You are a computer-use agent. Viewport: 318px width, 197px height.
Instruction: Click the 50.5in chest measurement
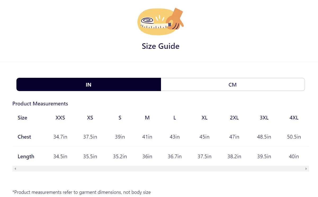click(294, 137)
